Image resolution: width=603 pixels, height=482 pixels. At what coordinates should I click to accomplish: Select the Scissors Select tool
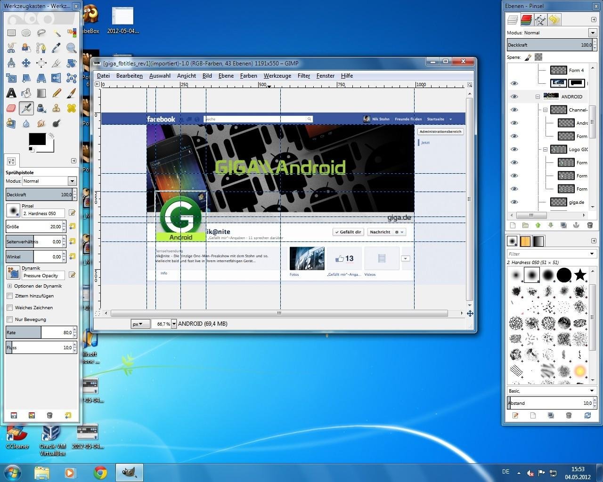(x=11, y=48)
